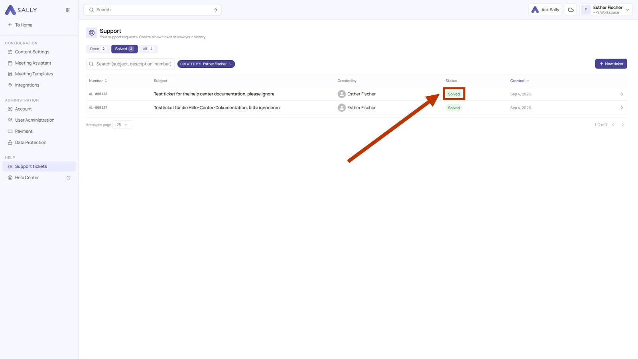Submit search arrow in top bar
The width and height of the screenshot is (638, 359).
click(215, 10)
